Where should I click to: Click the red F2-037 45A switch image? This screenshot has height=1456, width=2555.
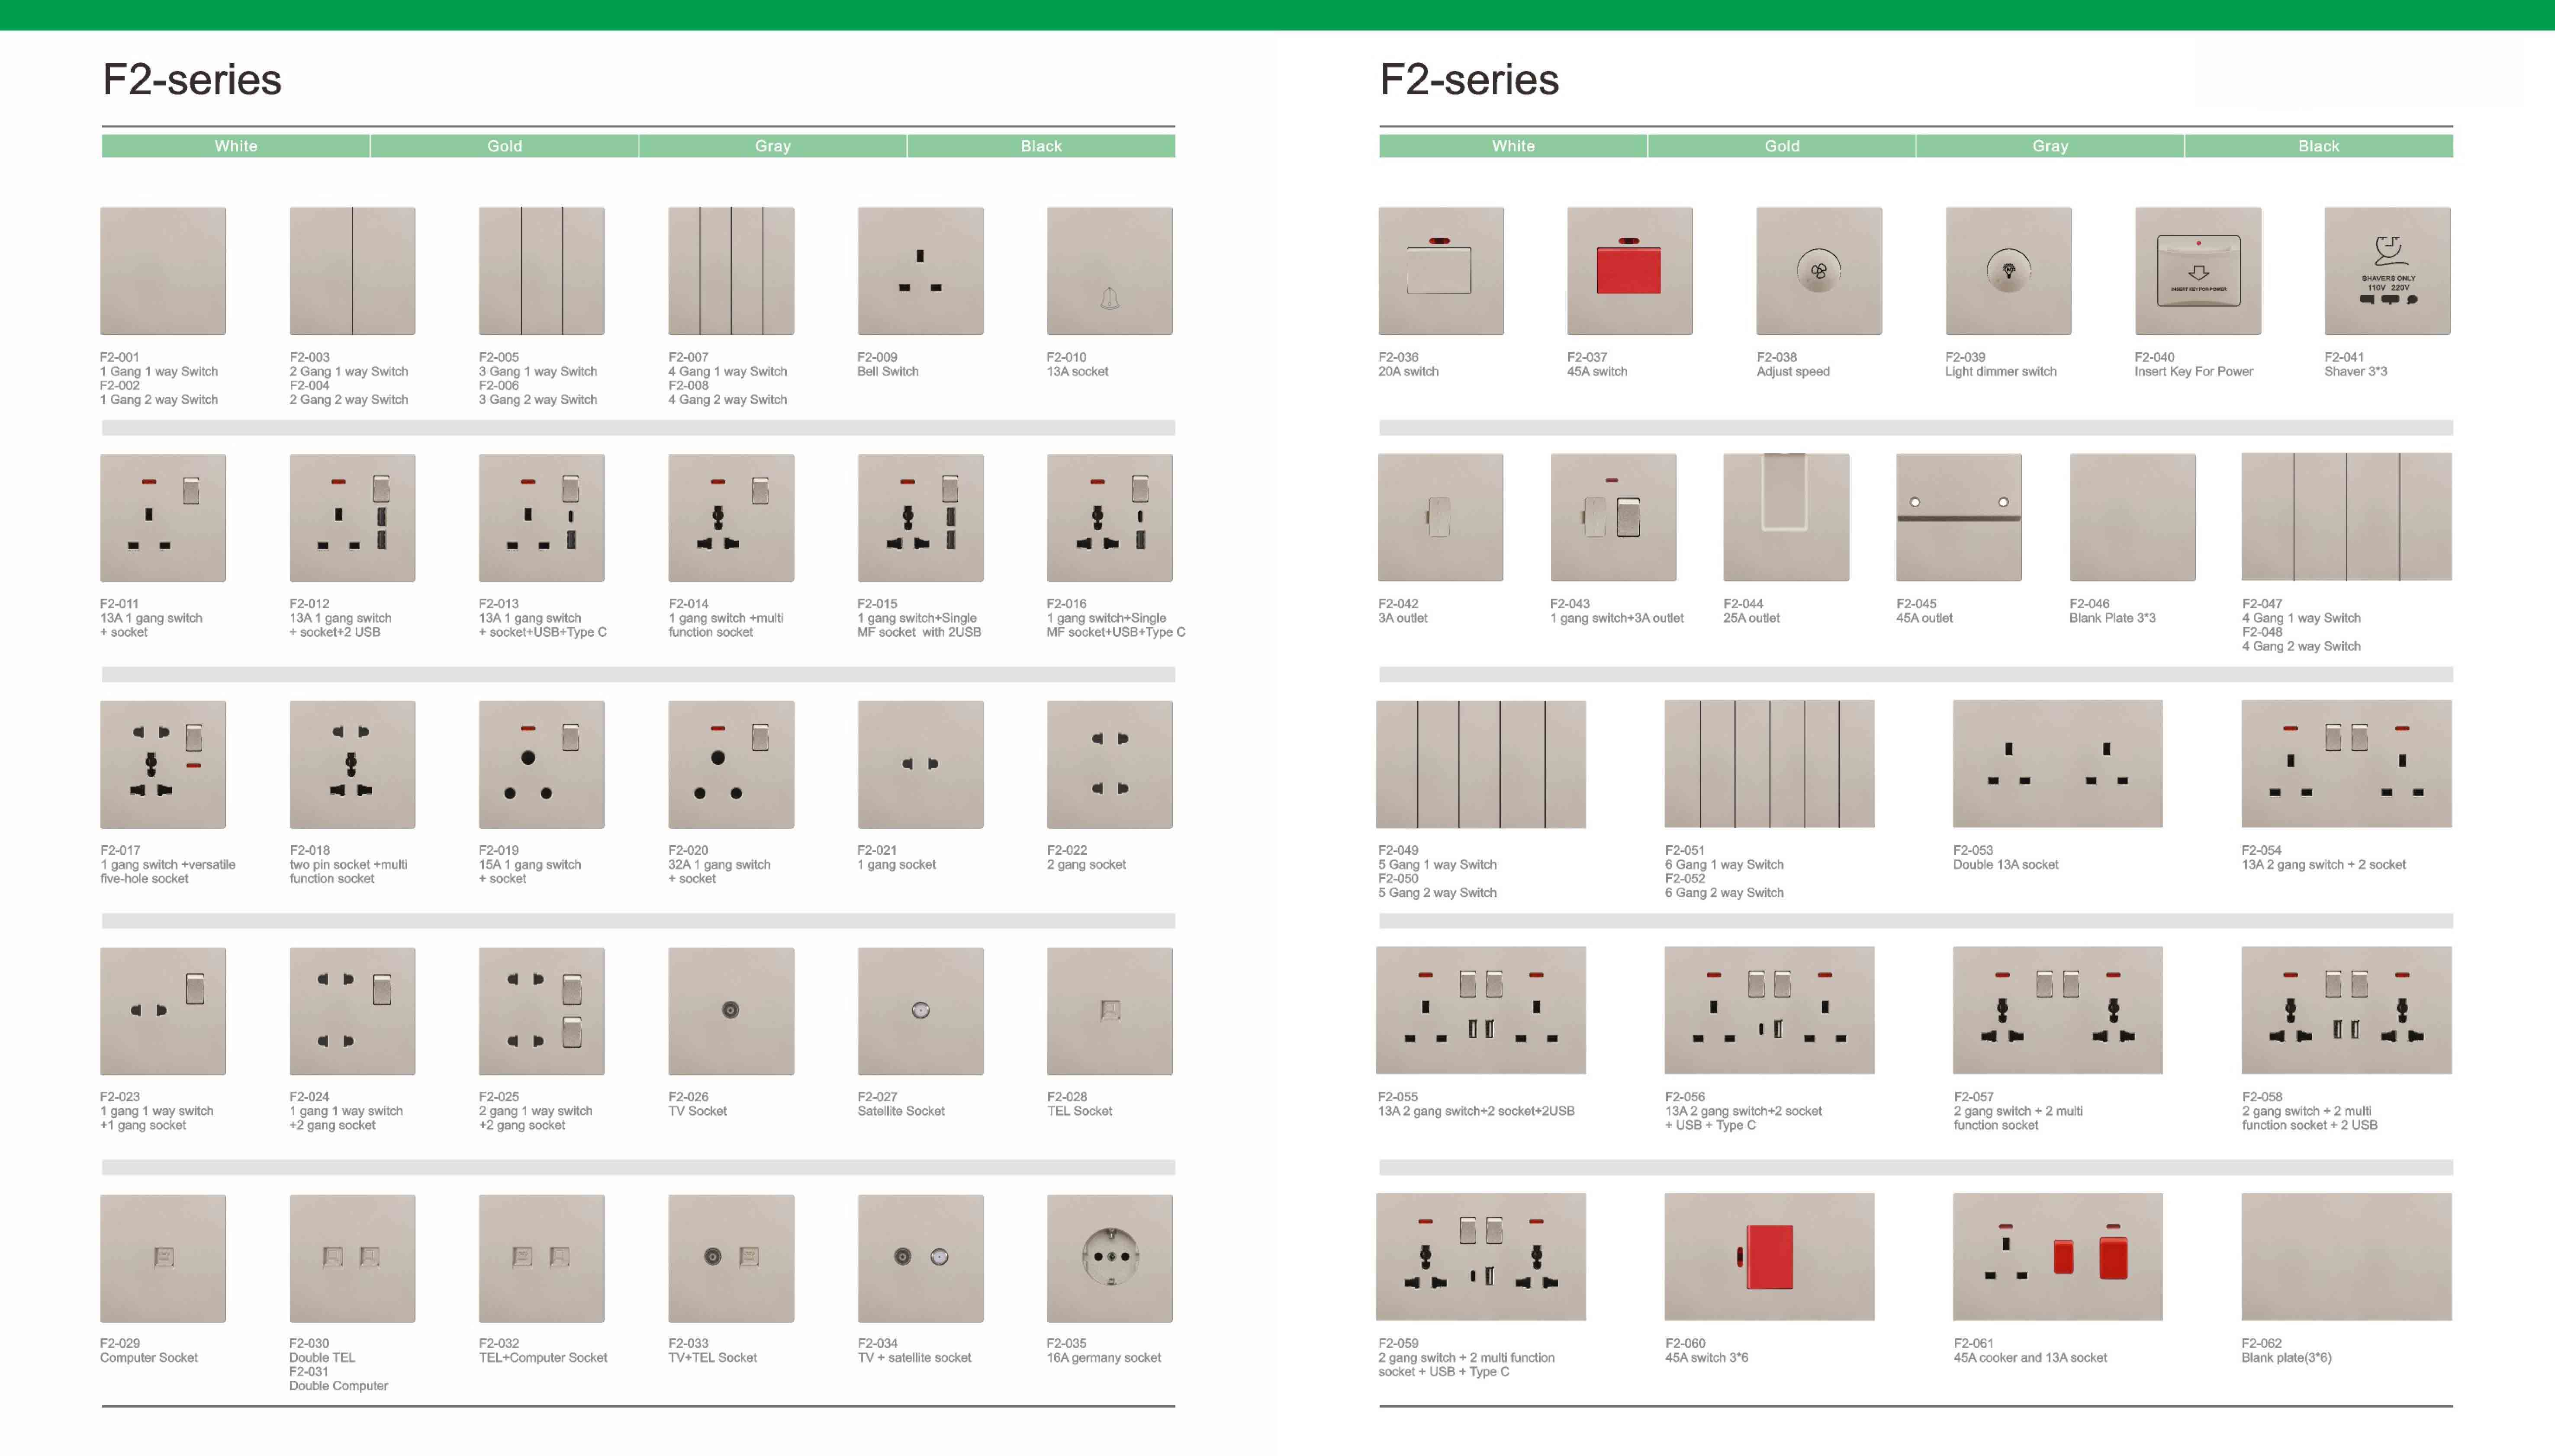1630,271
